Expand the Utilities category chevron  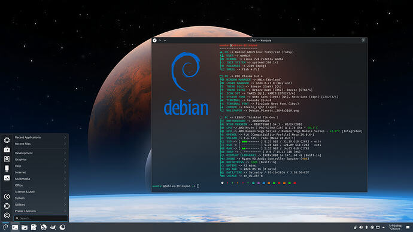pos(65,204)
